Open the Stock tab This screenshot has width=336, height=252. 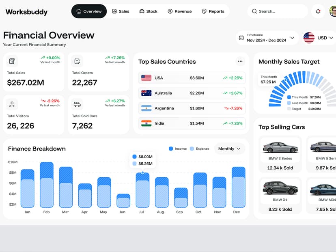click(148, 11)
